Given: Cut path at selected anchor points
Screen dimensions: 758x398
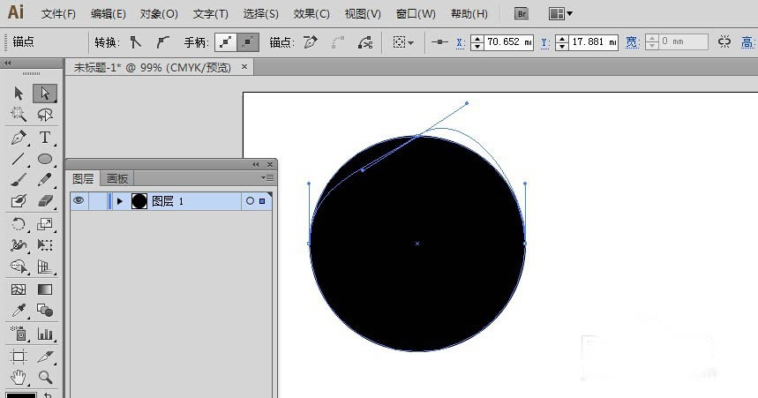Looking at the screenshot, I should [x=365, y=42].
